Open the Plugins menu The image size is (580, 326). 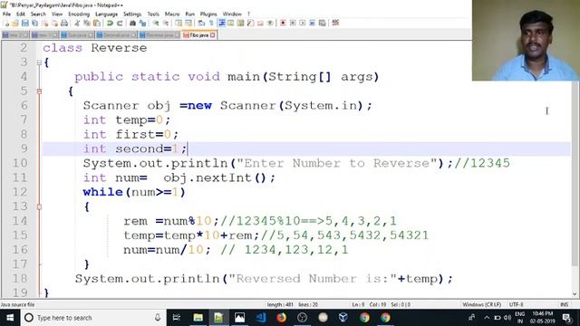(x=208, y=14)
